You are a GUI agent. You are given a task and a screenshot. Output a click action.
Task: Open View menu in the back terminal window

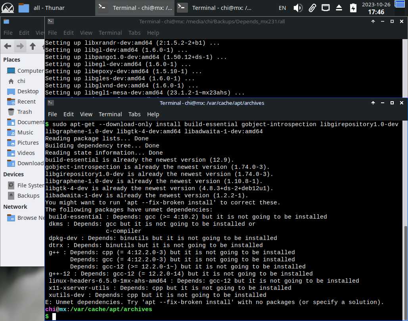pos(86,33)
